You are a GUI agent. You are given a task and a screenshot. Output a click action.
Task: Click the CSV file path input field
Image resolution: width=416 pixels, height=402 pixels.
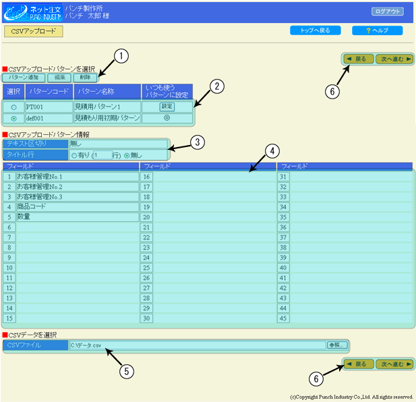(x=198, y=345)
